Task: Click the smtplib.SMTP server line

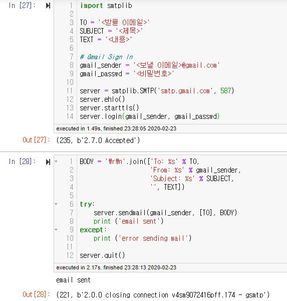Action: tap(157, 91)
